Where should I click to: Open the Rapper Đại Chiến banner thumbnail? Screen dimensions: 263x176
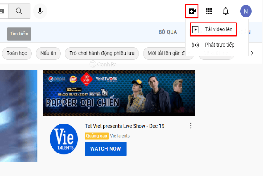119,93
